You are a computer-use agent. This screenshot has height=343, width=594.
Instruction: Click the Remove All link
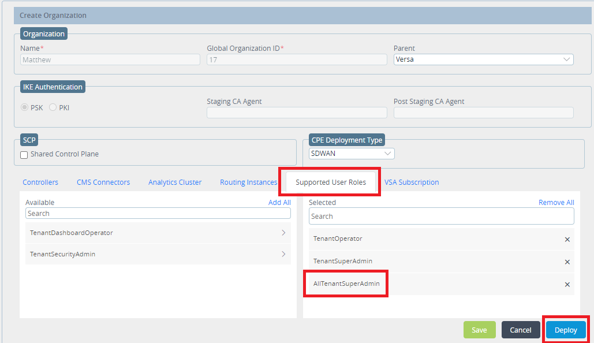(x=556, y=202)
